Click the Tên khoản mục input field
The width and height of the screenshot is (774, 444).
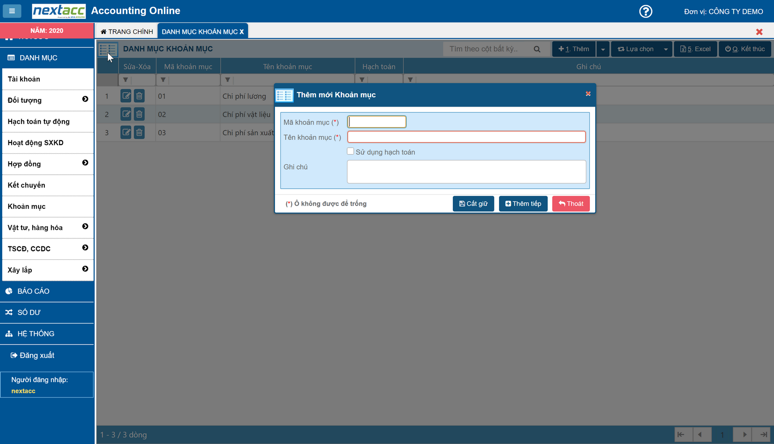(466, 137)
